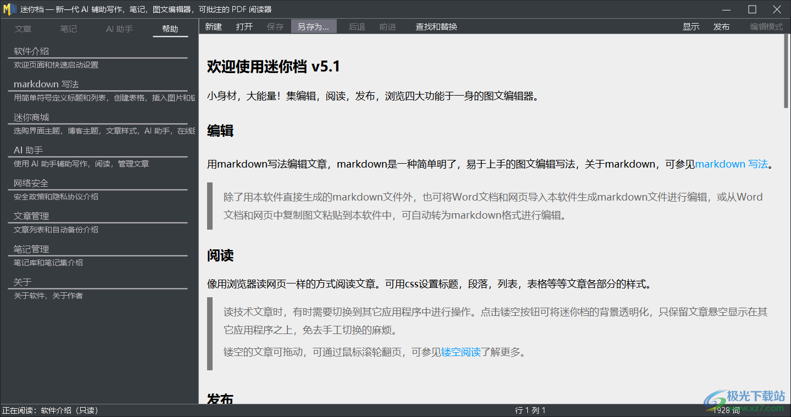Image resolution: width=791 pixels, height=417 pixels.
Task: Click 文章列表和自动备份介绍 description
Action: pos(56,230)
